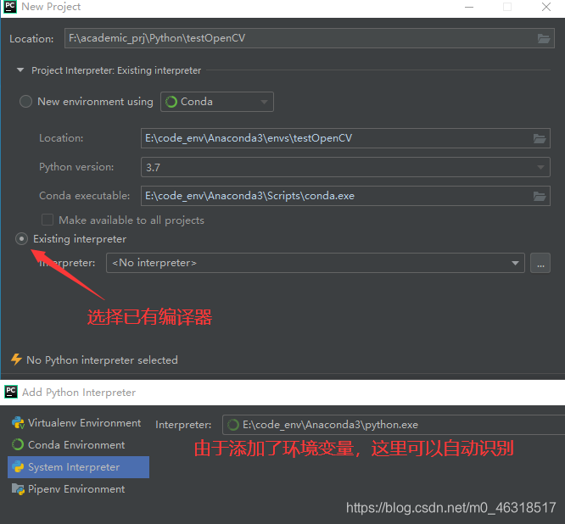Screen dimensions: 565x524
Task: Select Pipenv Environment in sidebar
Action: [x=78, y=489]
